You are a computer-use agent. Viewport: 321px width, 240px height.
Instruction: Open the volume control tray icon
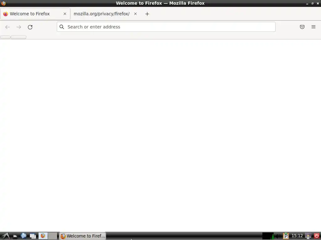pyautogui.click(x=278, y=236)
